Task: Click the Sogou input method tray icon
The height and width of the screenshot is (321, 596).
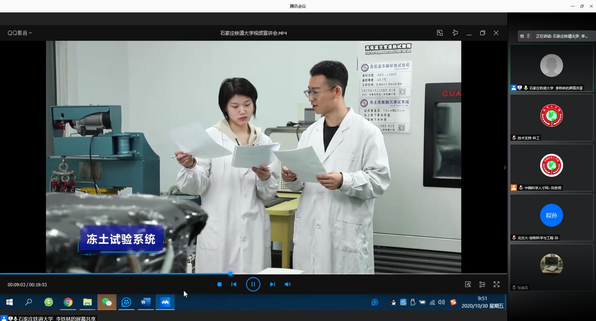Action: [x=453, y=302]
